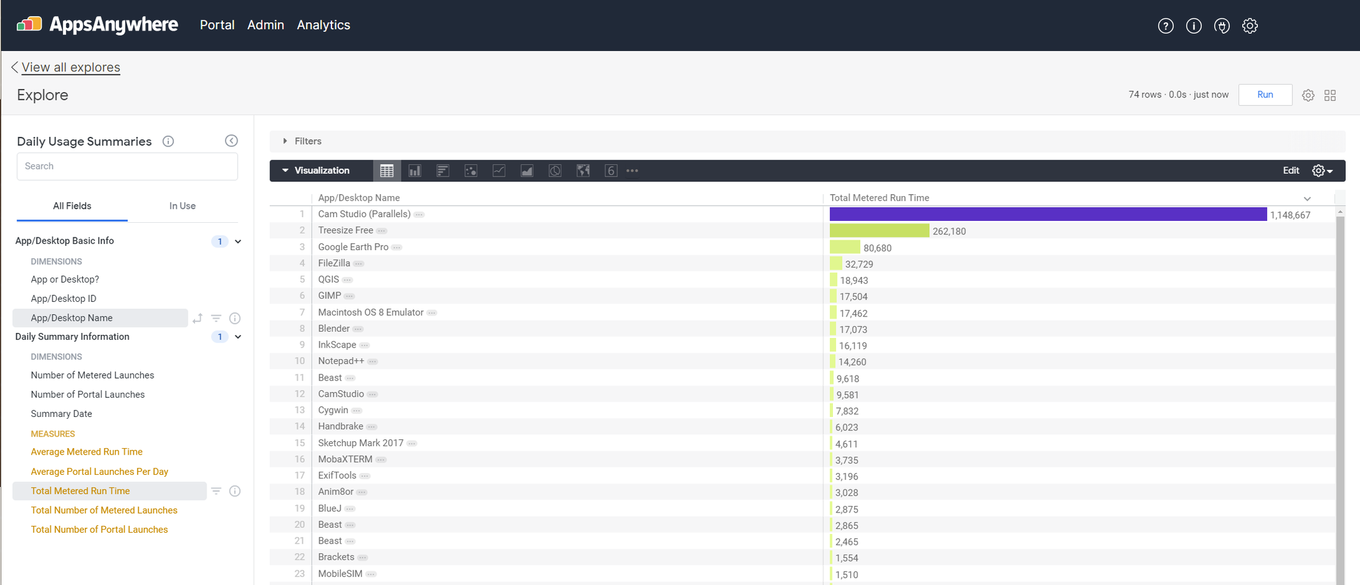Select the Map visualization icon

(x=583, y=171)
